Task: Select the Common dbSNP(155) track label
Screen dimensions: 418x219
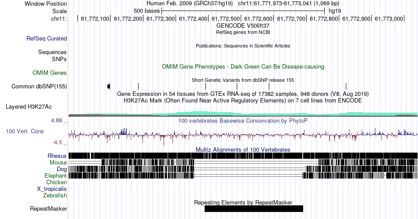Action: pyautogui.click(x=39, y=86)
